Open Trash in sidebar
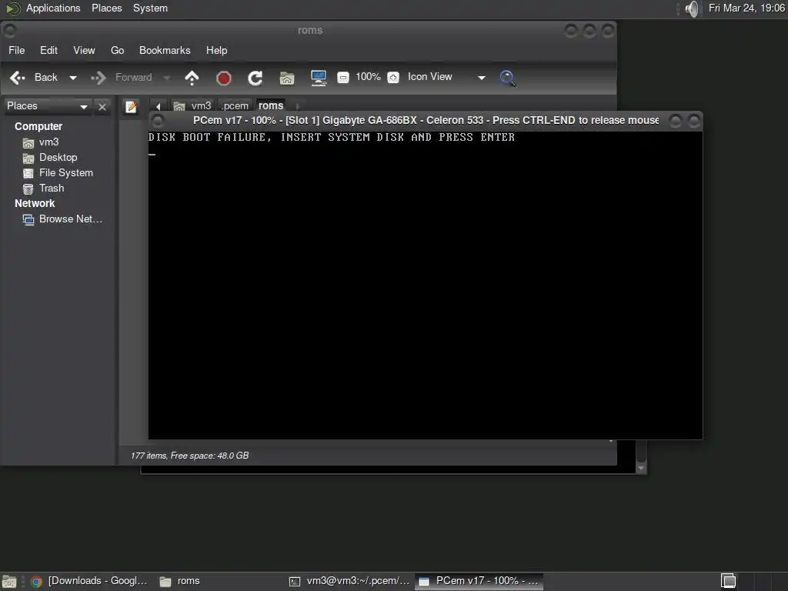 (x=43, y=189)
